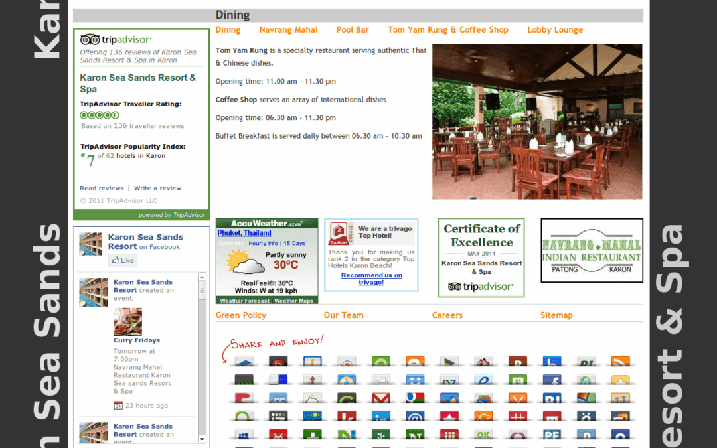
Task: Click the Facebook feed scrollbar thumb
Action: click(202, 291)
